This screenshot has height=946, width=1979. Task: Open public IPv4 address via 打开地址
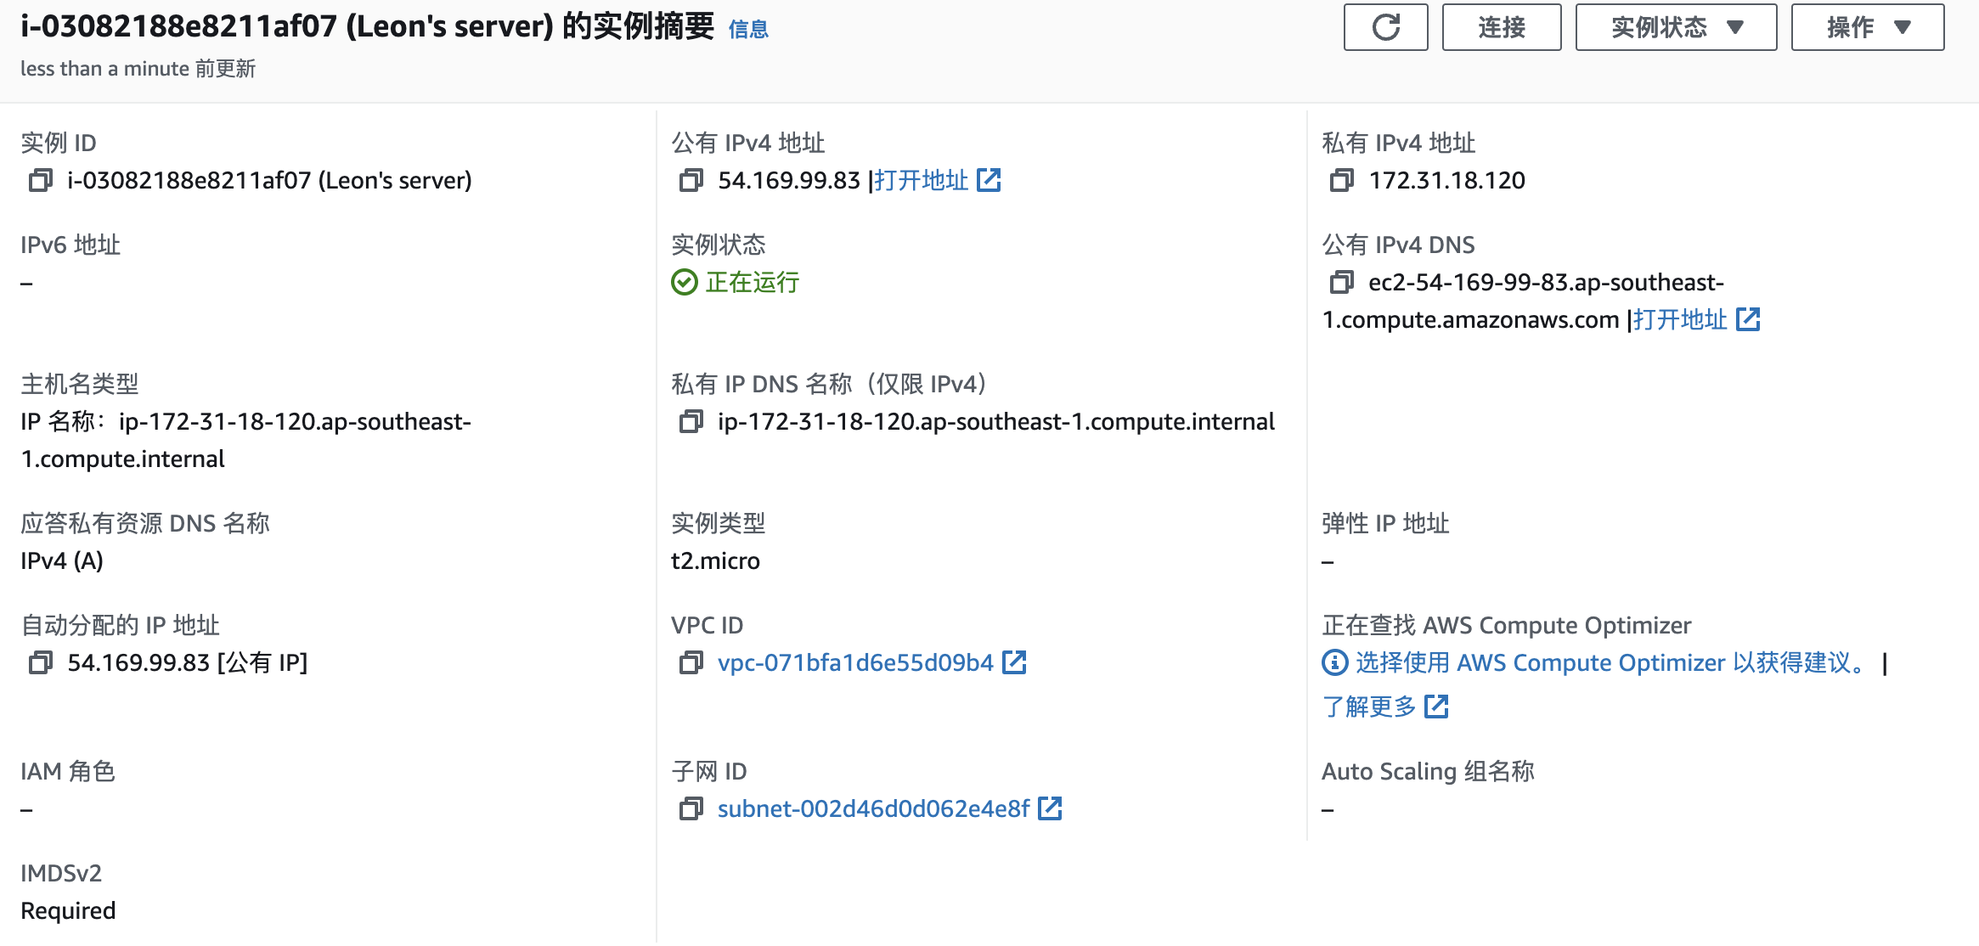click(x=936, y=180)
